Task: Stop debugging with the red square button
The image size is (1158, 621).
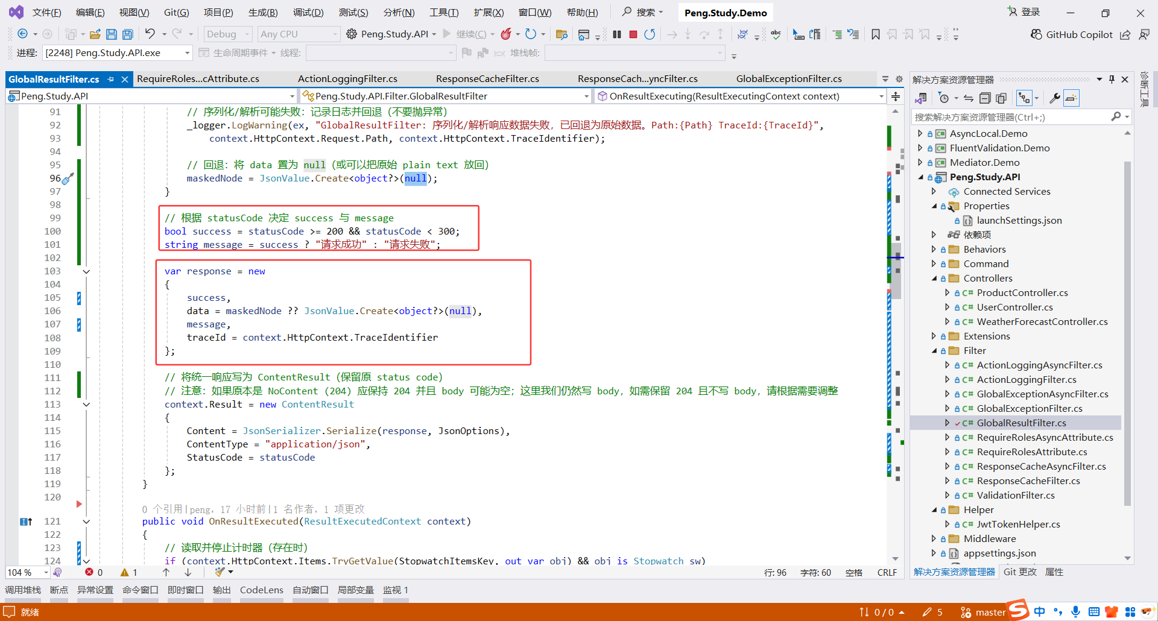Action: pos(633,34)
